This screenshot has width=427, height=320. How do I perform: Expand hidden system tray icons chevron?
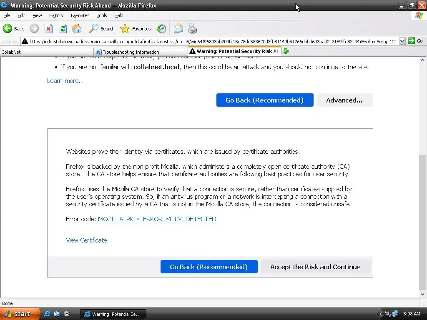pos(381,314)
